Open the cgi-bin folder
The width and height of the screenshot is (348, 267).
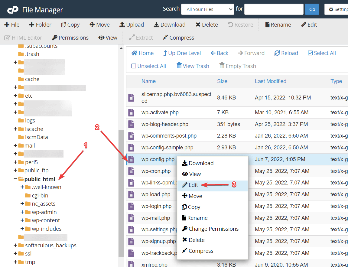pos(37,196)
